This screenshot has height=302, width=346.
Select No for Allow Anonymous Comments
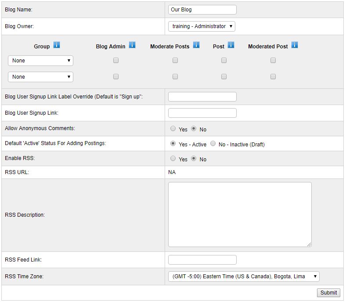[x=194, y=128]
